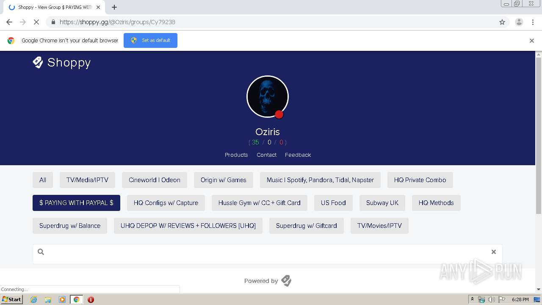Open the Windows Start menu
Screen dimensions: 542x305
coord(12,299)
